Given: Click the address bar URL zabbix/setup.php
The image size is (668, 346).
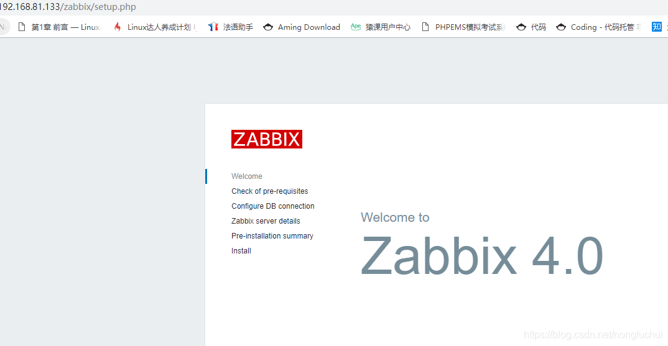Looking at the screenshot, I should 68,7.
